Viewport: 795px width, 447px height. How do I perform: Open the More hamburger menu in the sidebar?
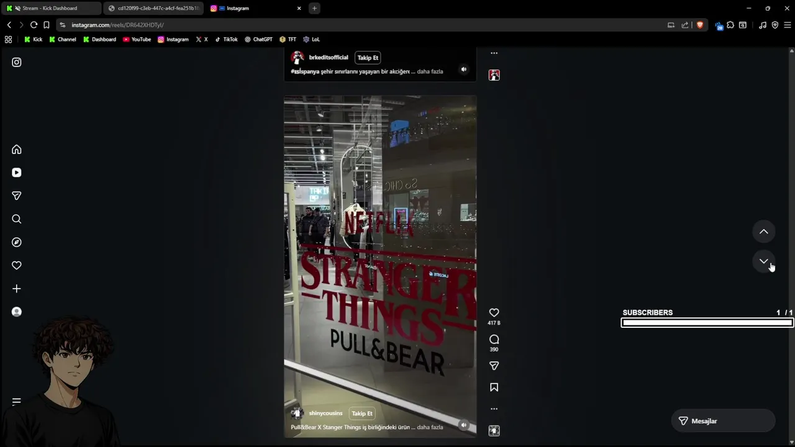(17, 402)
